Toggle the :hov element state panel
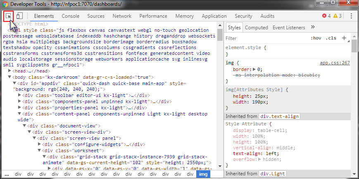This screenshot has height=179, width=359. click(316, 38)
